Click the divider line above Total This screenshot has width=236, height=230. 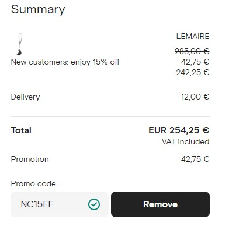pyautogui.click(x=110, y=117)
